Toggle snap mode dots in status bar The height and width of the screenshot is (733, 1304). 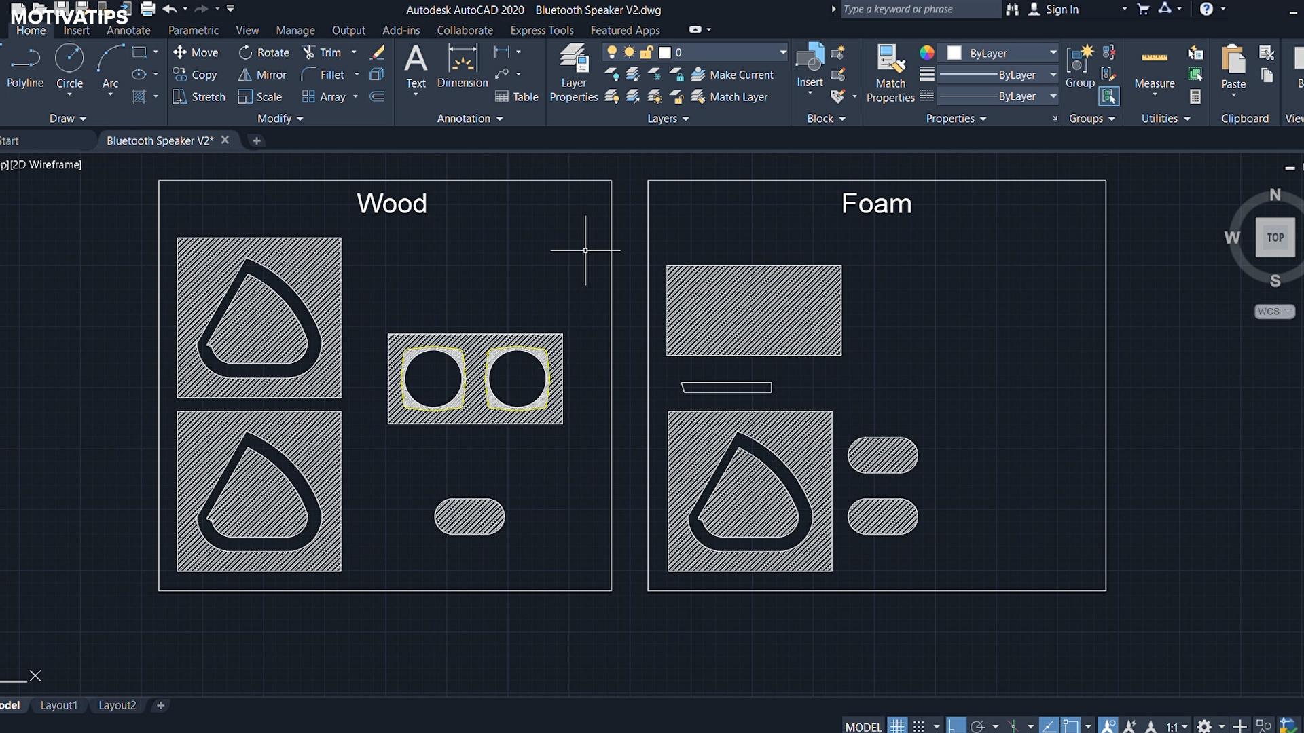[919, 726]
